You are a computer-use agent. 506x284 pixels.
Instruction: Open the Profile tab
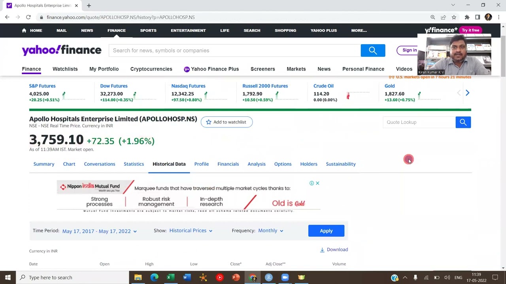pos(202,164)
